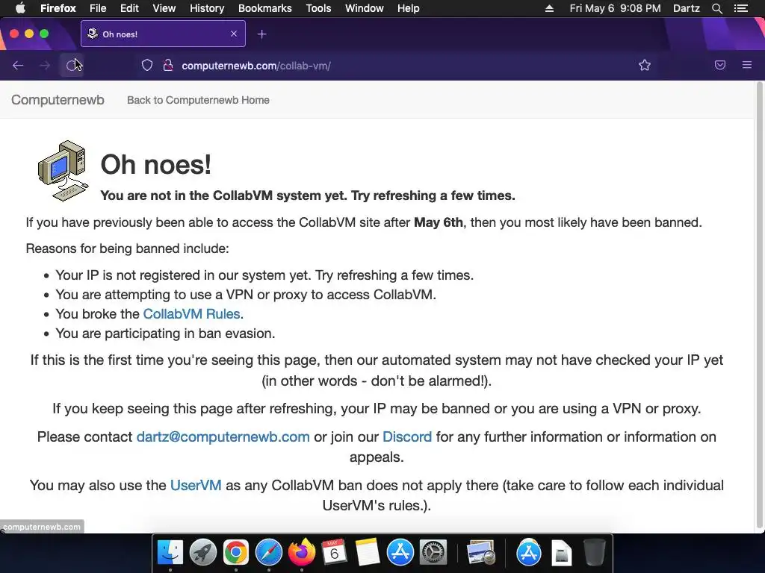
Task: Open the Help menu
Action: tap(409, 8)
